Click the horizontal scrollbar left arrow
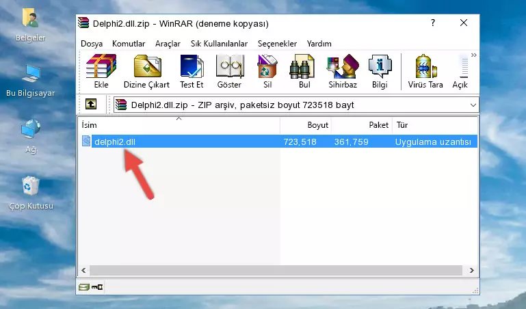This screenshot has width=526, height=309. point(83,270)
